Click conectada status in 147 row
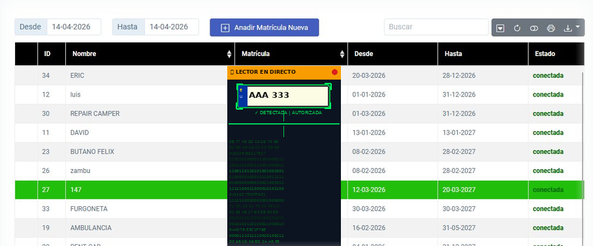Viewport: 593px width, 246px height. (x=548, y=190)
